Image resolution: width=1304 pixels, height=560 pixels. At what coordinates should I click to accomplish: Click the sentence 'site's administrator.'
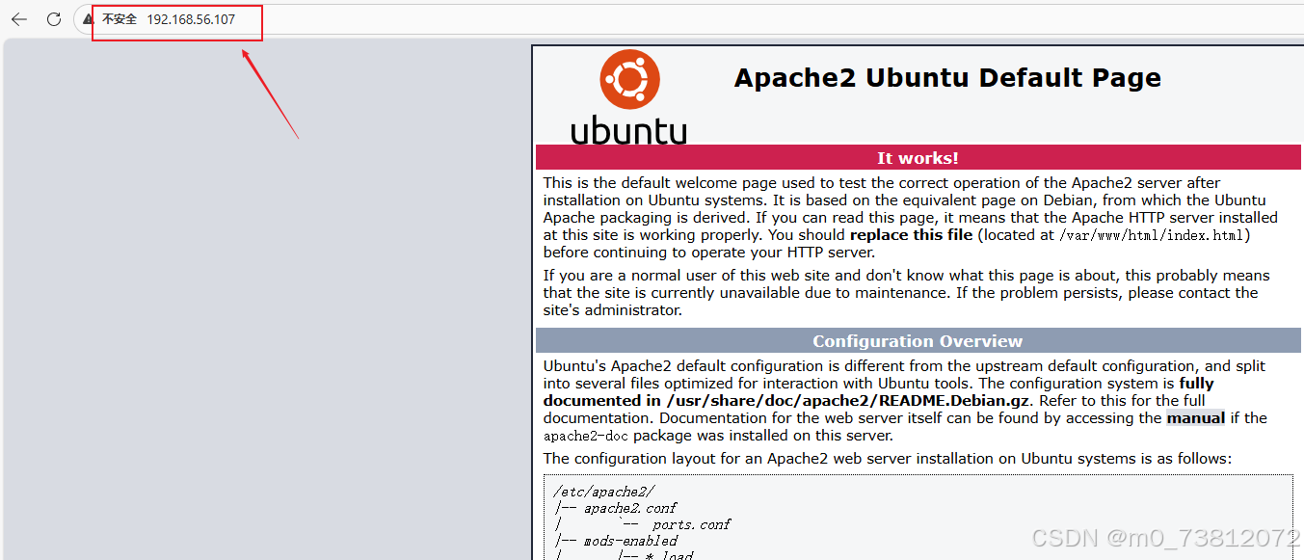[x=613, y=310]
